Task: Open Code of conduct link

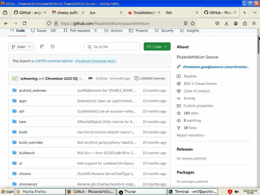Action: point(197,91)
